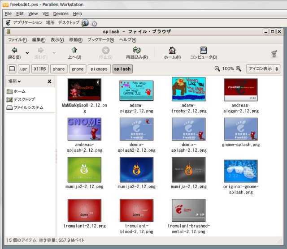
Task: Select ファイルシステム in the places sidebar
Action: tap(25, 107)
